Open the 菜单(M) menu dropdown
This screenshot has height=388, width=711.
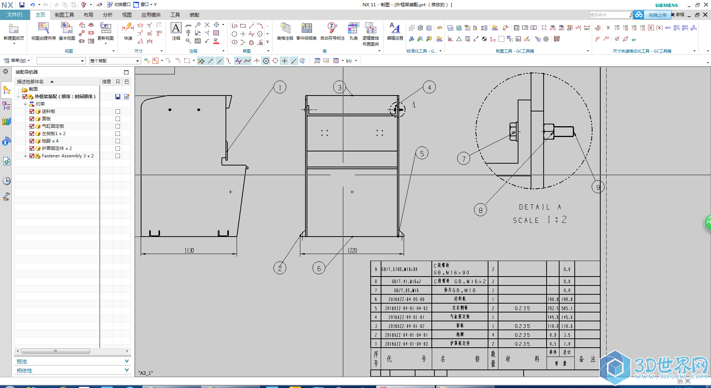[x=17, y=60]
